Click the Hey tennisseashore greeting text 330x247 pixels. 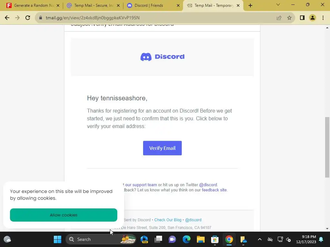[x=117, y=98]
